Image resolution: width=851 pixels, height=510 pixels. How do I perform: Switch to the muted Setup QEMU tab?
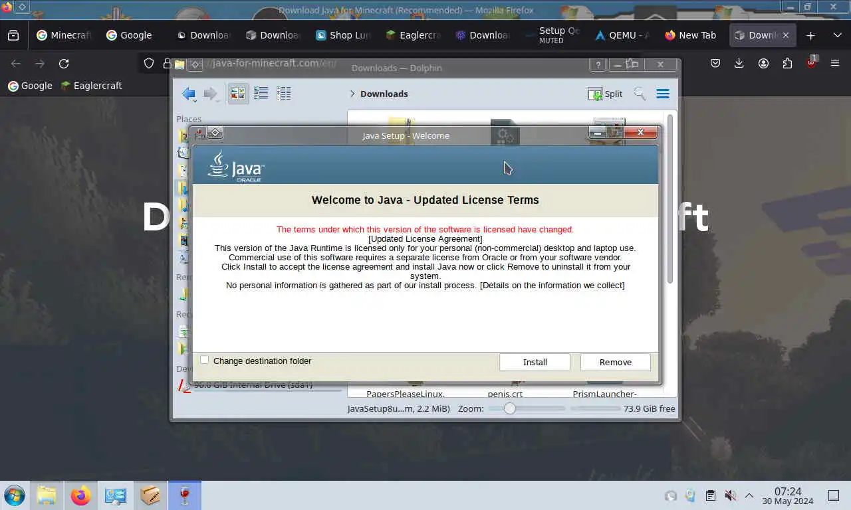point(552,35)
